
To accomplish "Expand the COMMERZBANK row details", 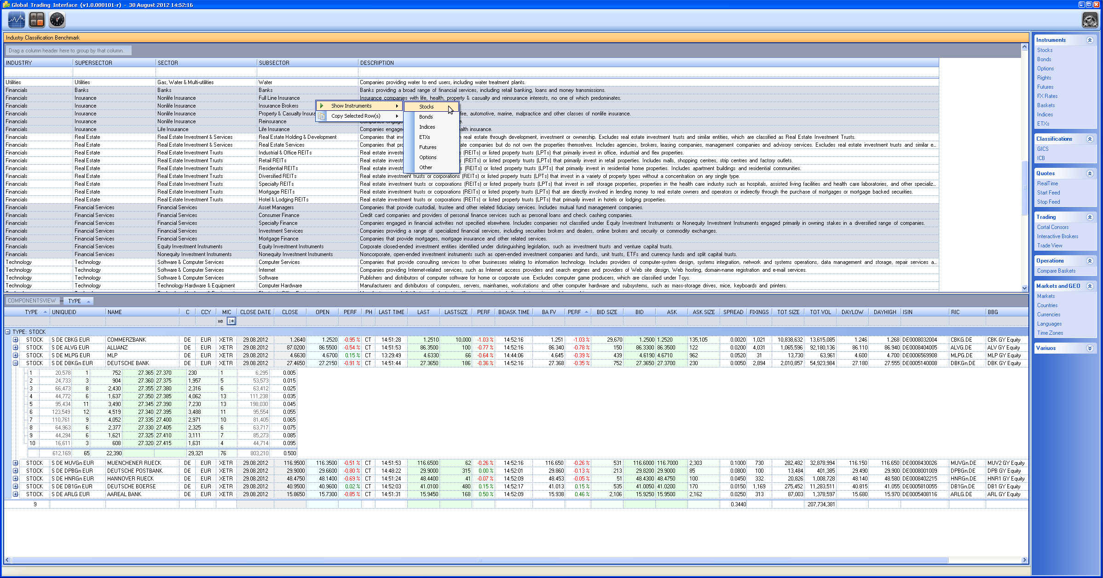I will click(15, 340).
